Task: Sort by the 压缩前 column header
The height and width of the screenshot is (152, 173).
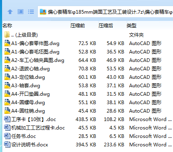Action: (78, 25)
